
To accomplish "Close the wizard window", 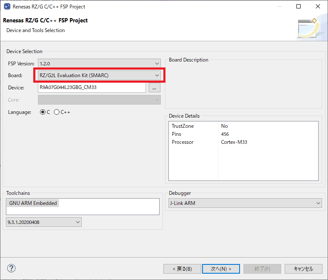I will coord(318,6).
